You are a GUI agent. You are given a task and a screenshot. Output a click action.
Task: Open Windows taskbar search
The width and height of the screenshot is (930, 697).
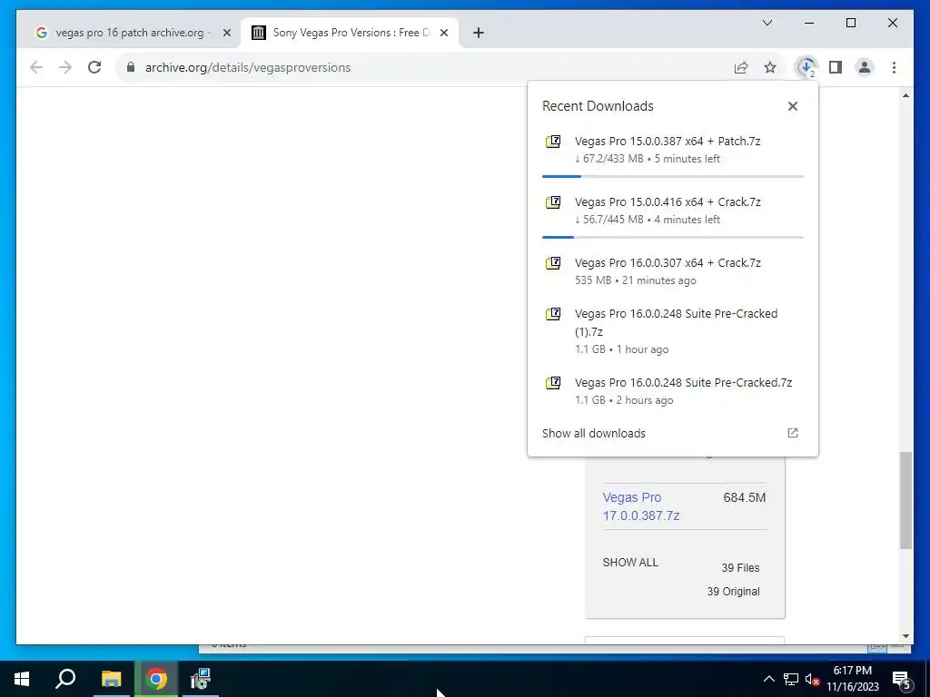tap(65, 679)
